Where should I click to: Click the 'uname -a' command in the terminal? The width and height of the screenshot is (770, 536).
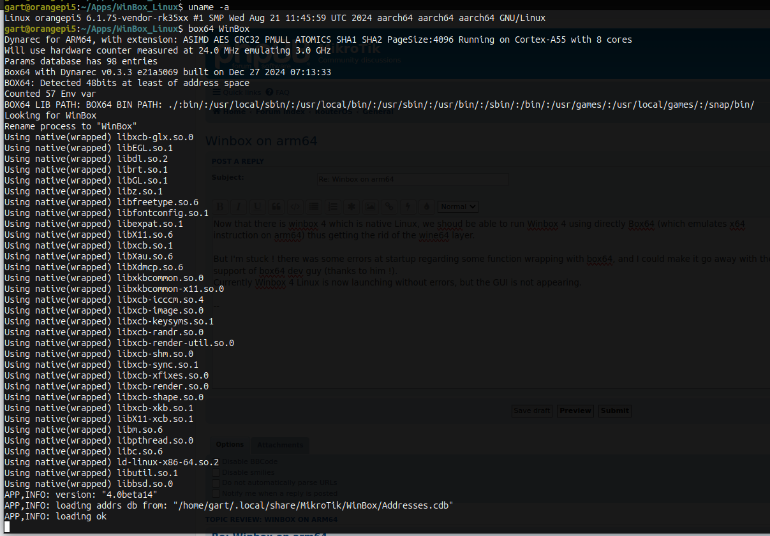[x=209, y=7]
